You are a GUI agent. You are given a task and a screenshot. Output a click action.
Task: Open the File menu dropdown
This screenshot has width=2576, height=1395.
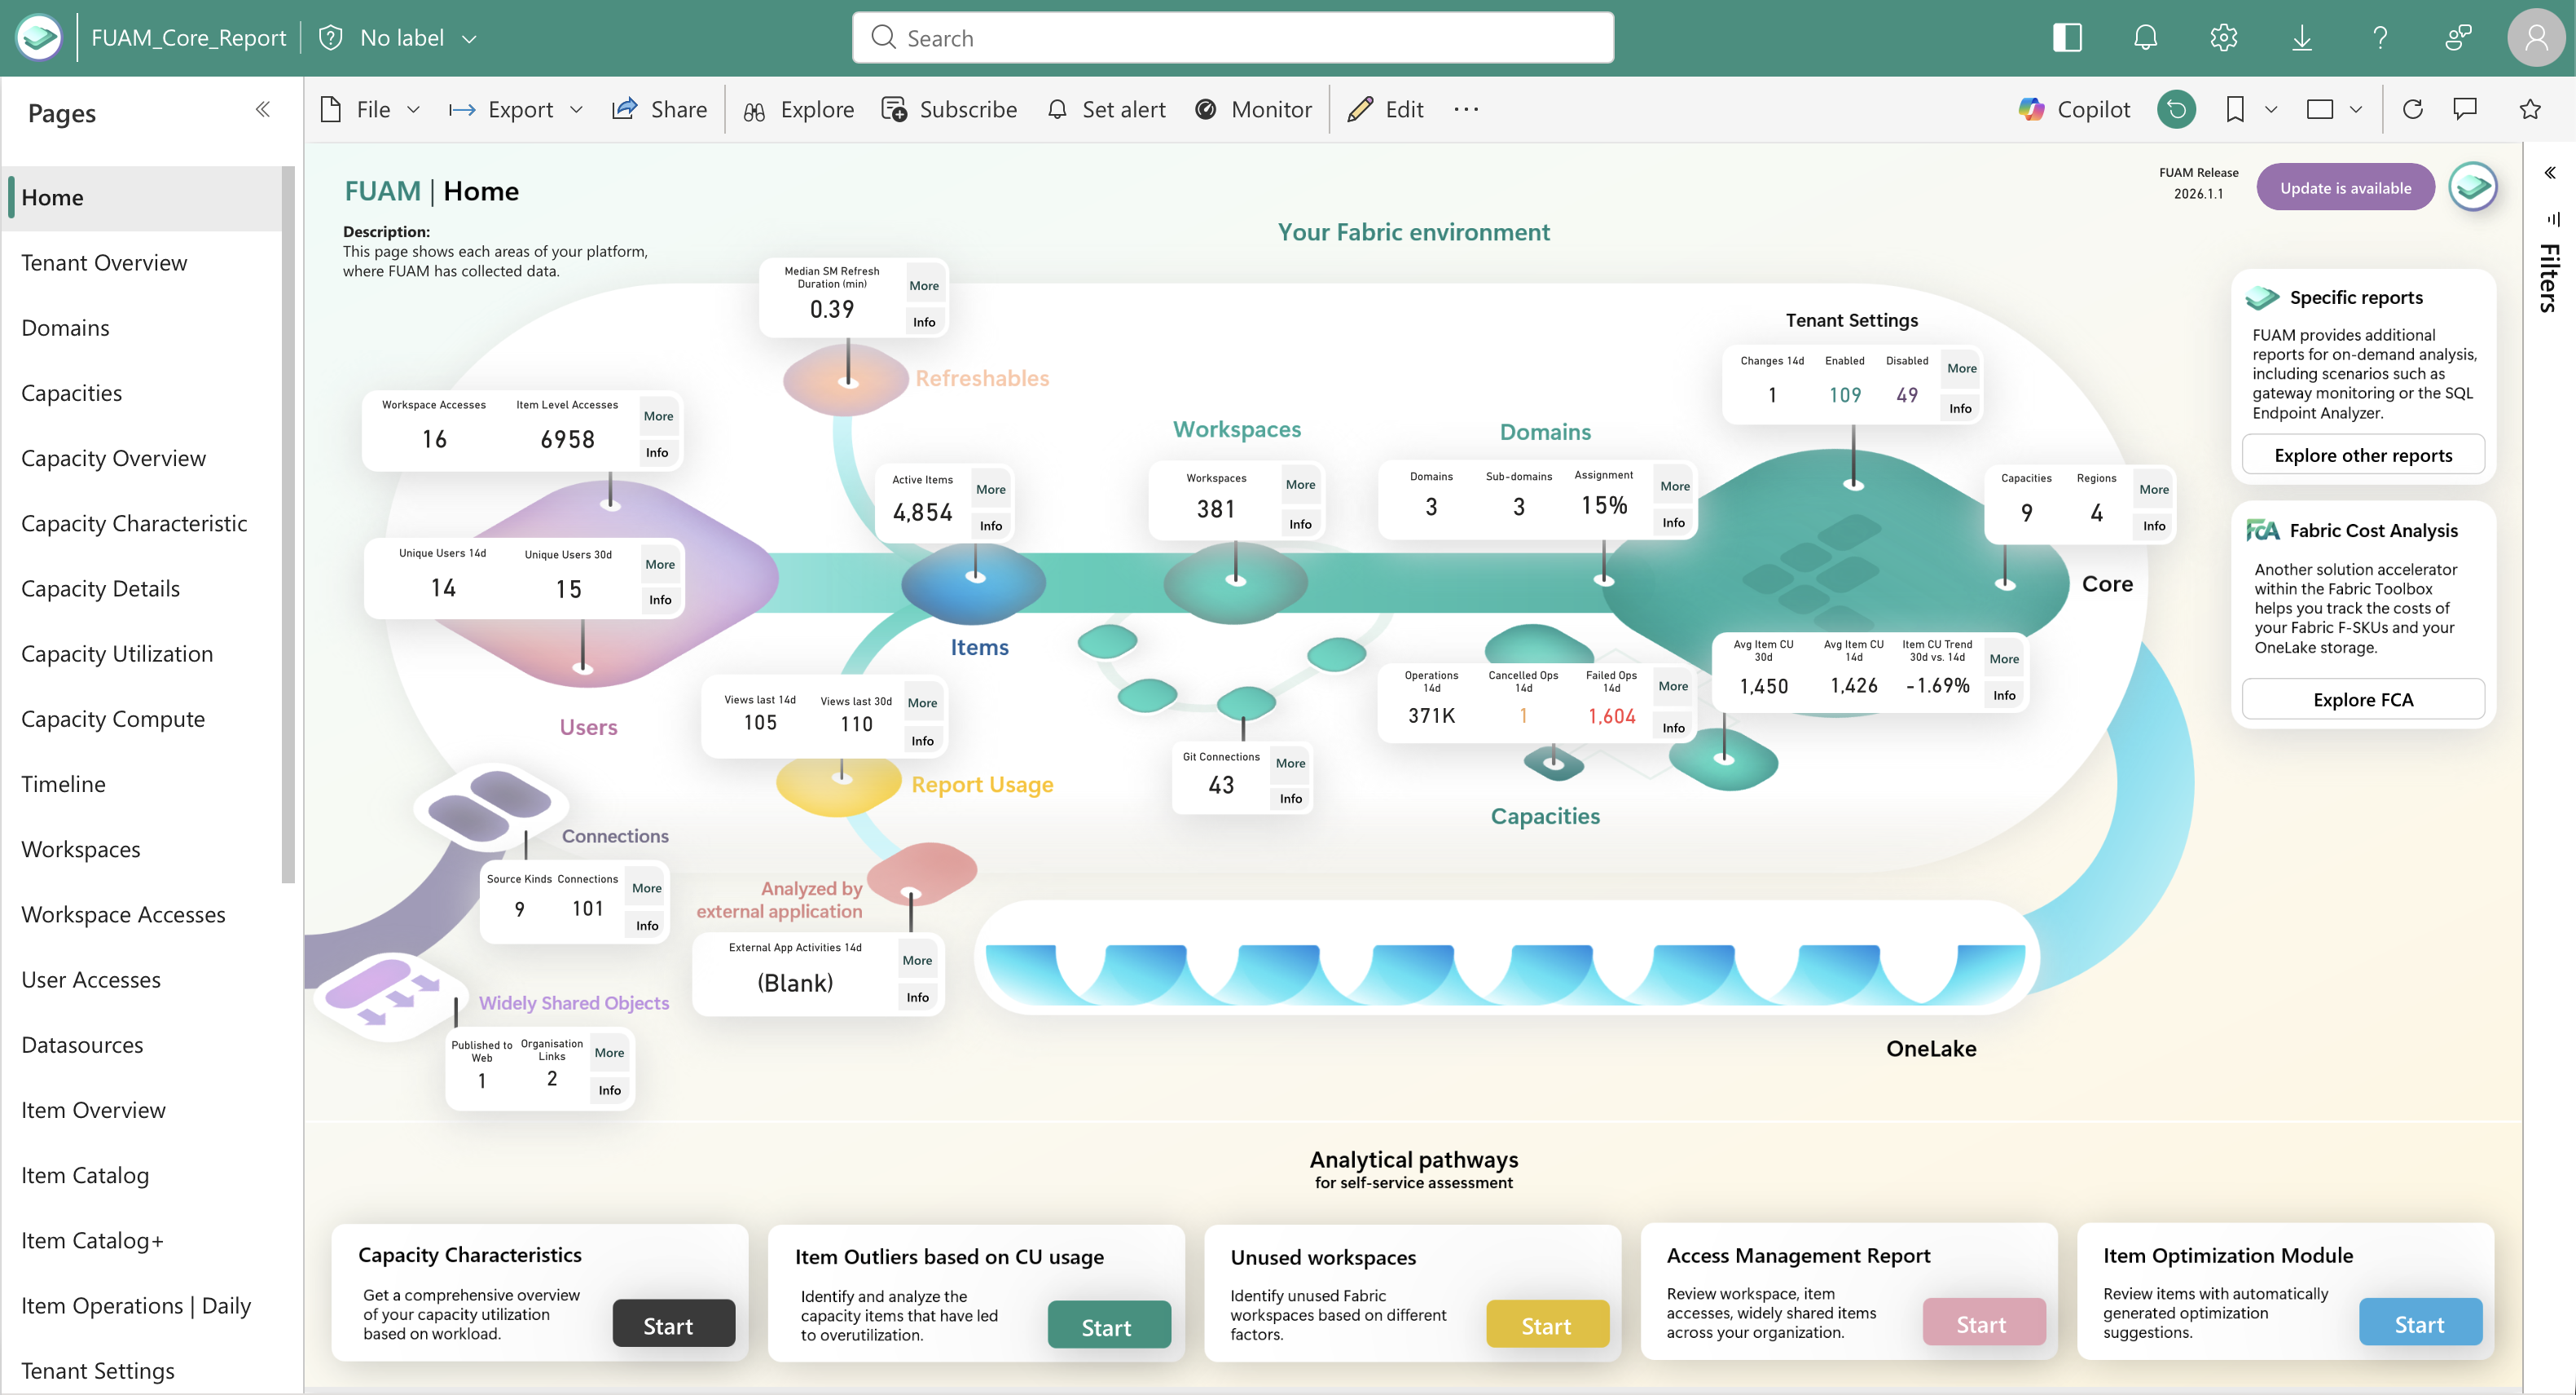(371, 109)
